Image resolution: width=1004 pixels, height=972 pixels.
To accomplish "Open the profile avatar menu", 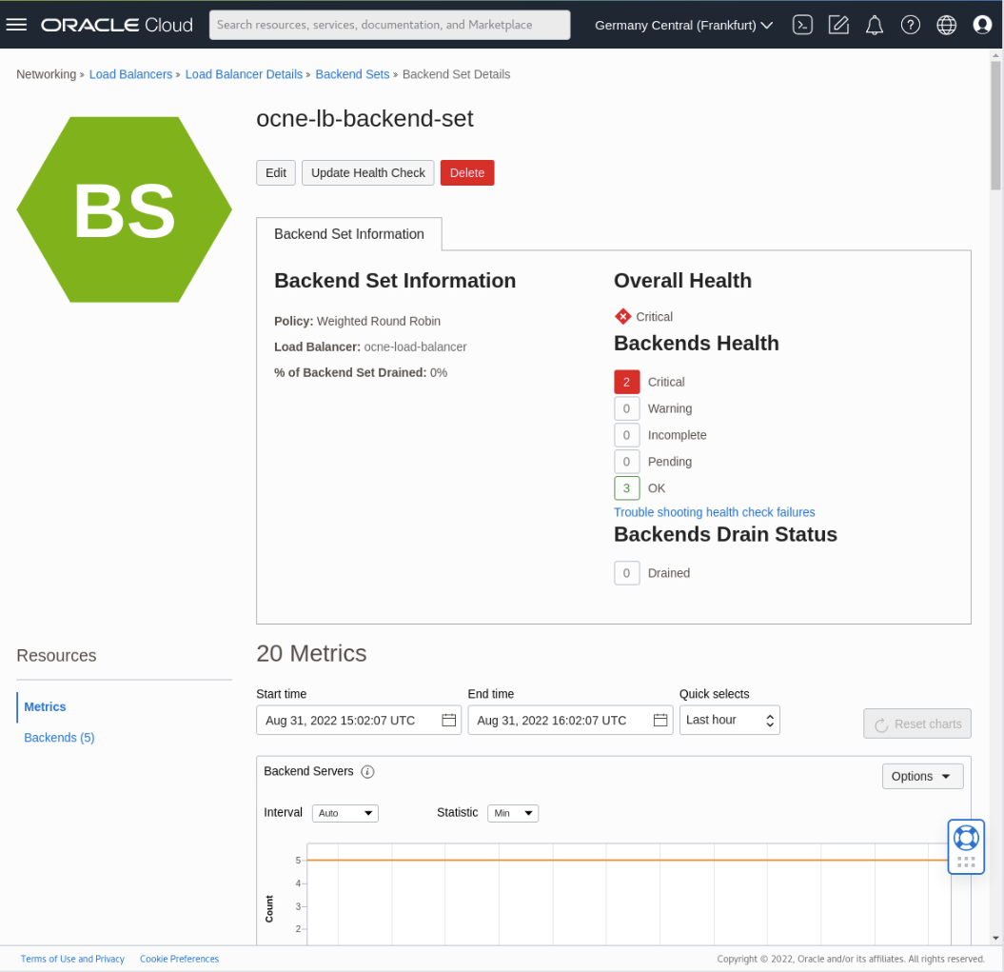I will (983, 24).
